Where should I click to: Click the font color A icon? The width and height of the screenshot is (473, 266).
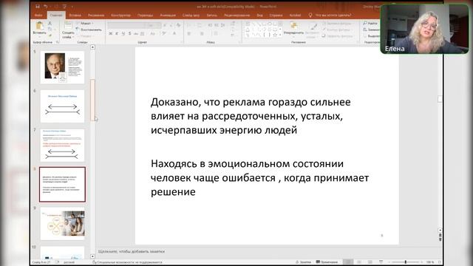[x=174, y=33]
